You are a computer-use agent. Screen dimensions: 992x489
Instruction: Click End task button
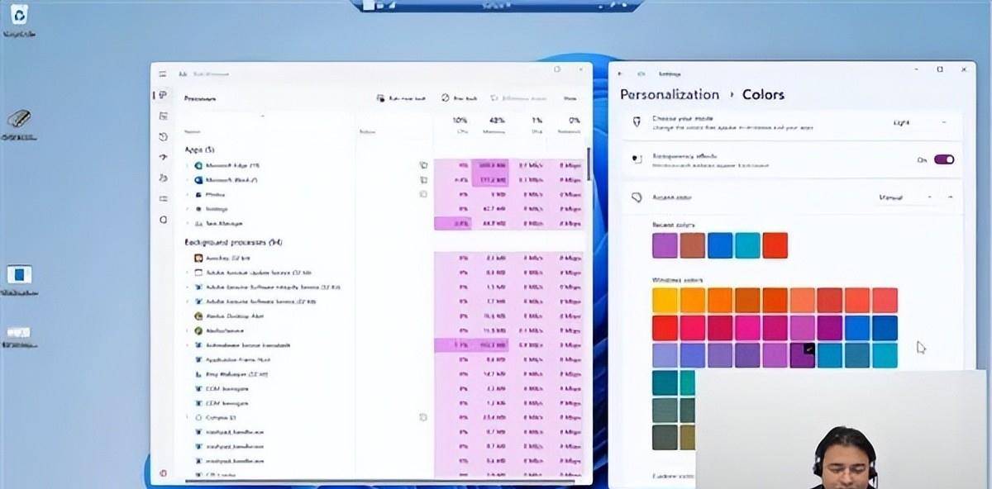[460, 98]
